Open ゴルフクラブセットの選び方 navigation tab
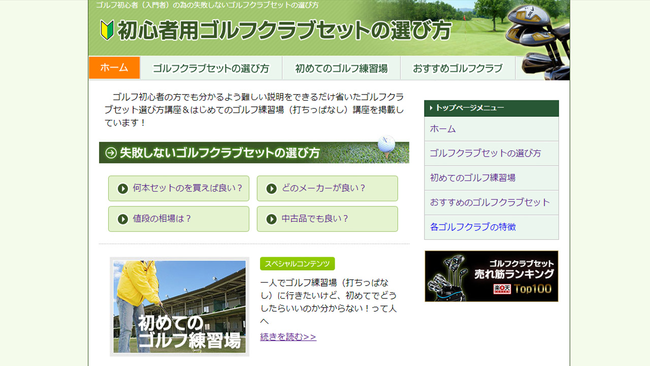Screen dimensions: 650x366 click(211, 68)
